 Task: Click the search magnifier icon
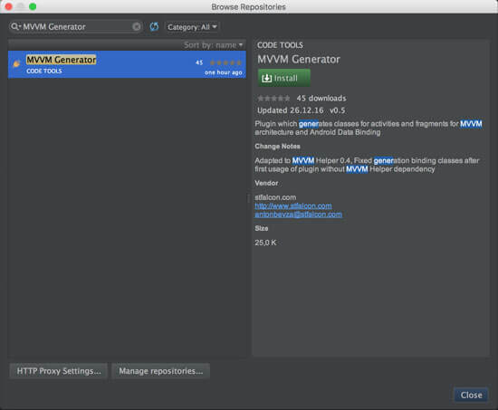click(x=14, y=26)
